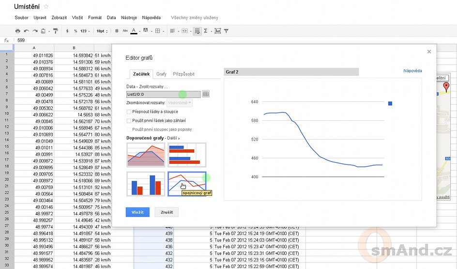Redo the action via the toolbar arrow
Image resolution: width=457 pixels, height=269 pixels.
pyautogui.click(x=35, y=31)
